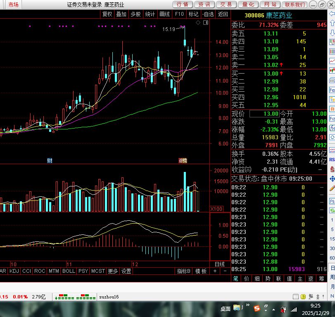
Task: Select the monthly 月 period button
Action: tap(333, 286)
